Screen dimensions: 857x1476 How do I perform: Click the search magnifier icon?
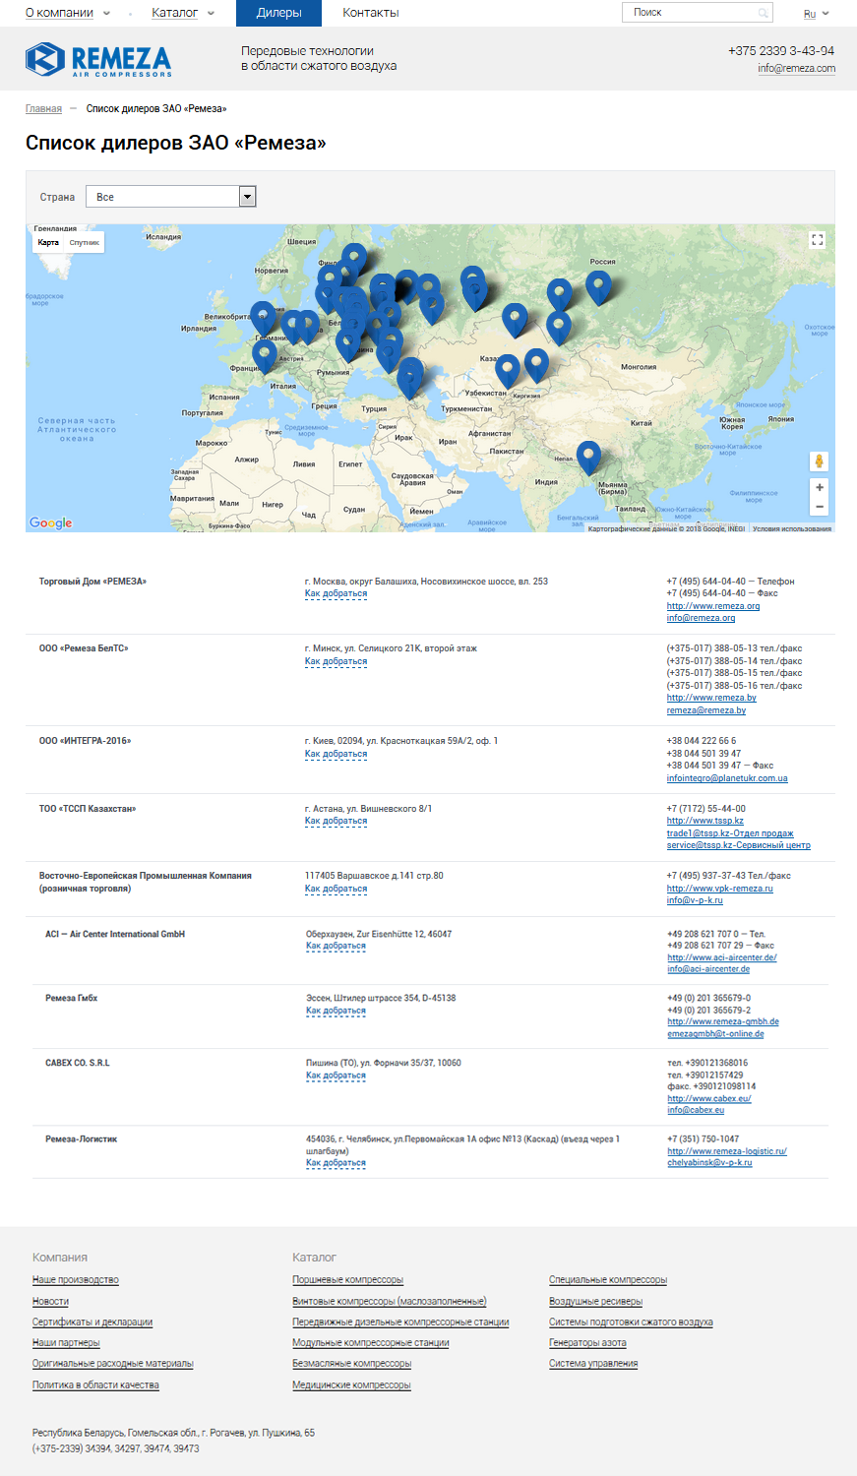point(763,13)
